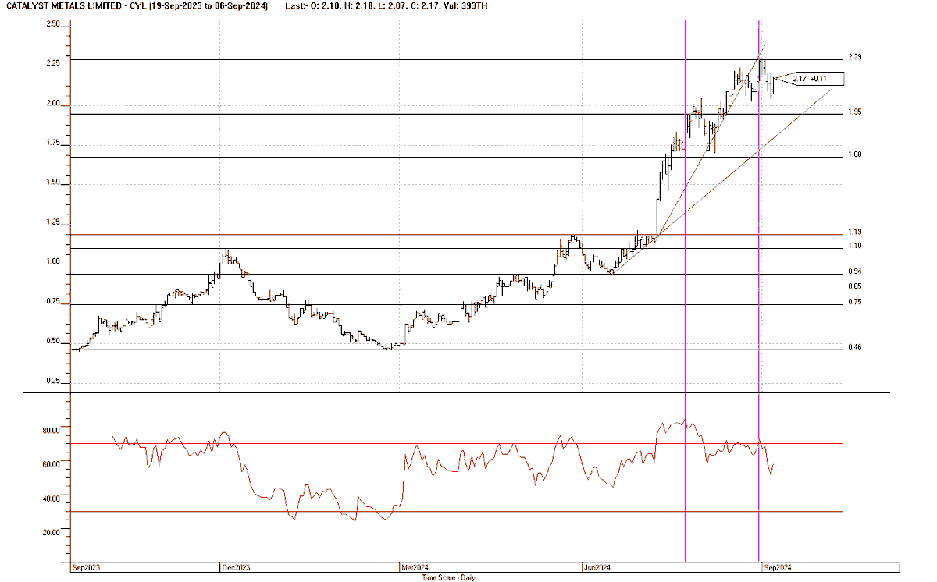
Task: Click the 40.00 RSI axis value
Action: pyautogui.click(x=52, y=499)
